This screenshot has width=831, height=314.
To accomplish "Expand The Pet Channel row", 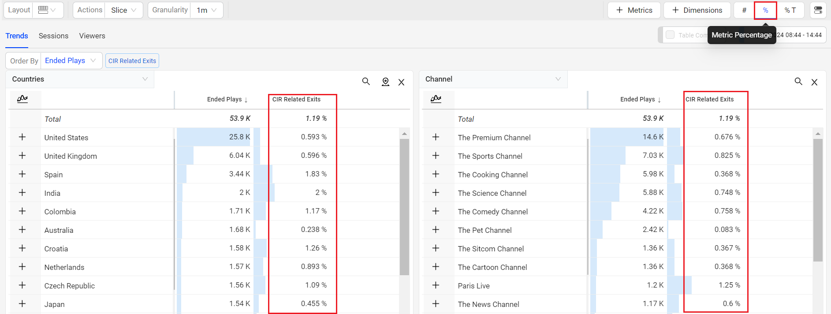I will [x=436, y=230].
